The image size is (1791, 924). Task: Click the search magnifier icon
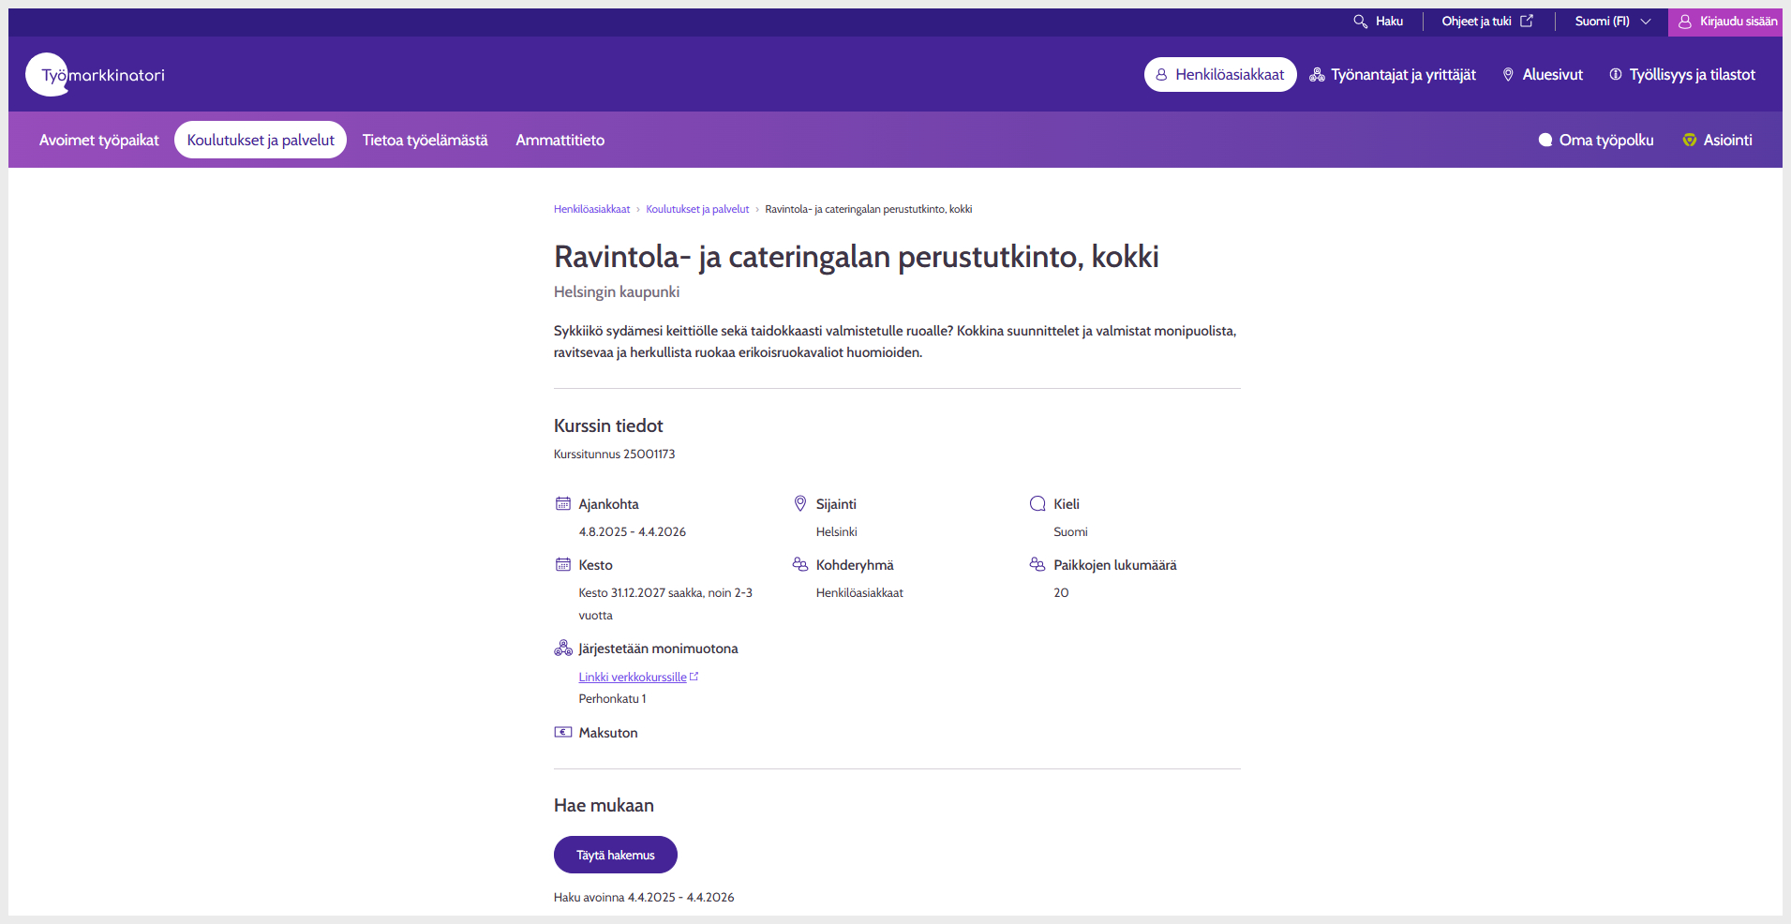click(x=1360, y=22)
